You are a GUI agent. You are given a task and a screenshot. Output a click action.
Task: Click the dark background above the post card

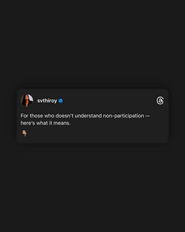click(92, 44)
